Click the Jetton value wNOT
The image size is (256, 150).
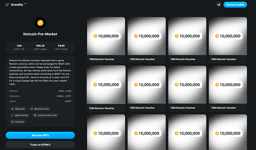(68, 101)
